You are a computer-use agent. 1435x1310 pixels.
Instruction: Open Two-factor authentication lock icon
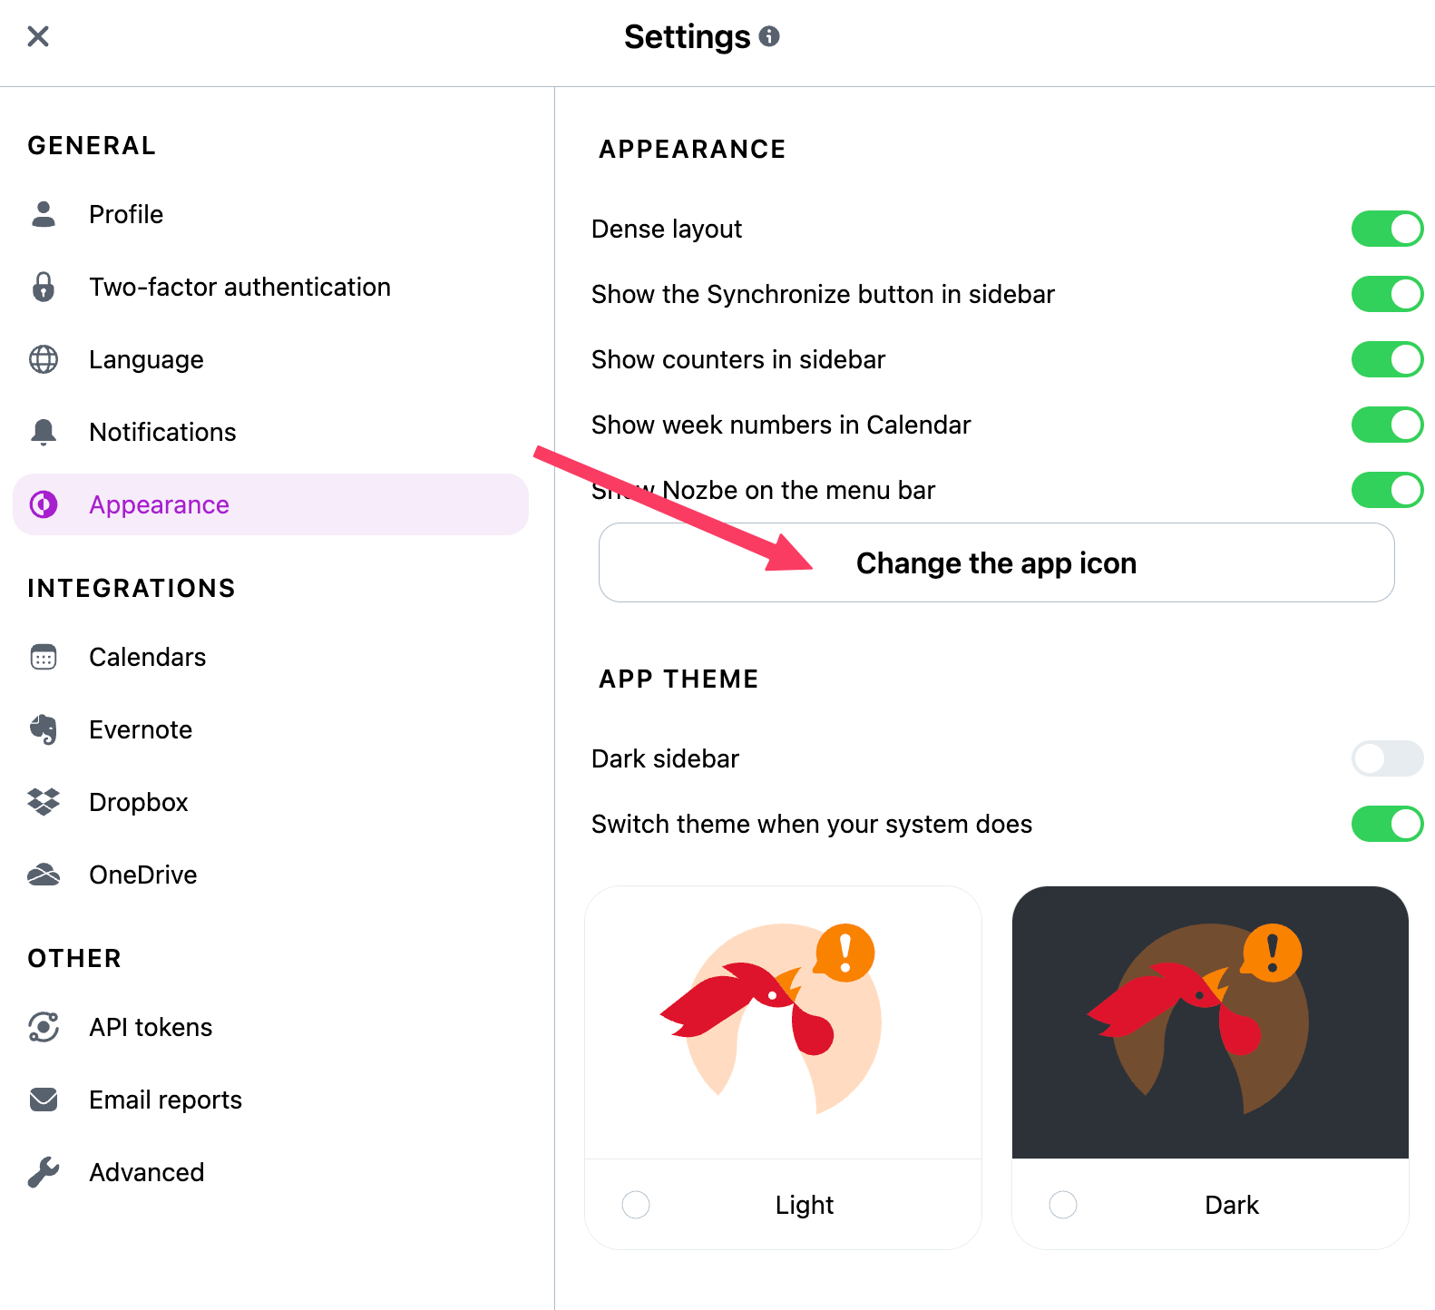click(44, 287)
